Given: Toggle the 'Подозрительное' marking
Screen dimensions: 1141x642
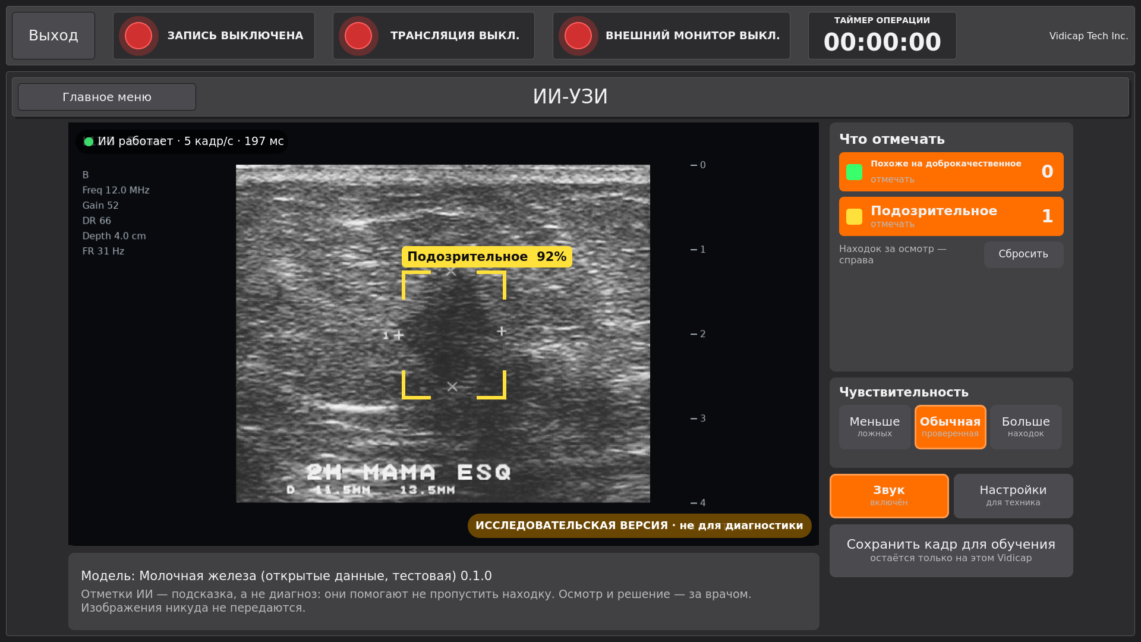Looking at the screenshot, I should pyautogui.click(x=951, y=216).
